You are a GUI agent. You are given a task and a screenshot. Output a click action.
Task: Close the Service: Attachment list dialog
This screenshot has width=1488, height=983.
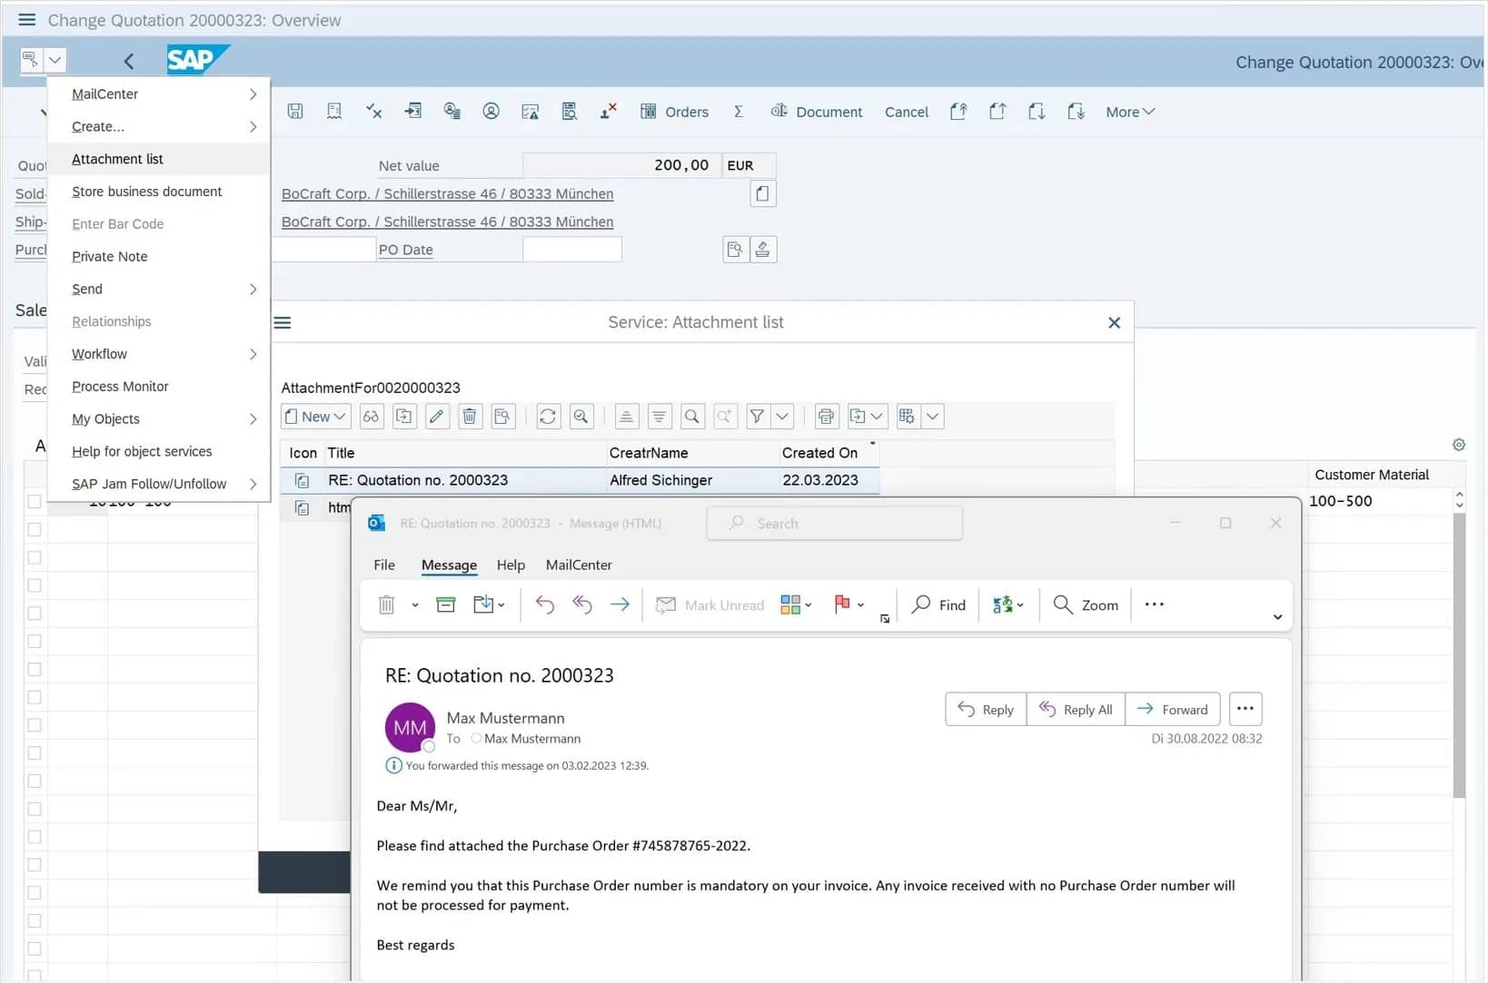click(x=1115, y=322)
